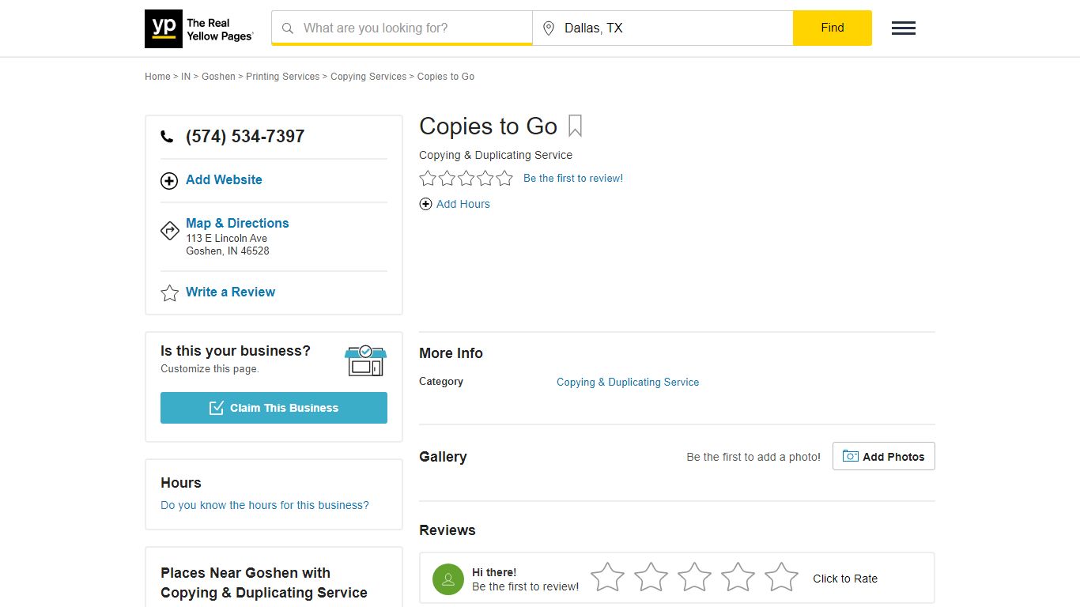Screen dimensions: 1080x607
Task: Click the storefront claim business icon
Action: coord(365,360)
